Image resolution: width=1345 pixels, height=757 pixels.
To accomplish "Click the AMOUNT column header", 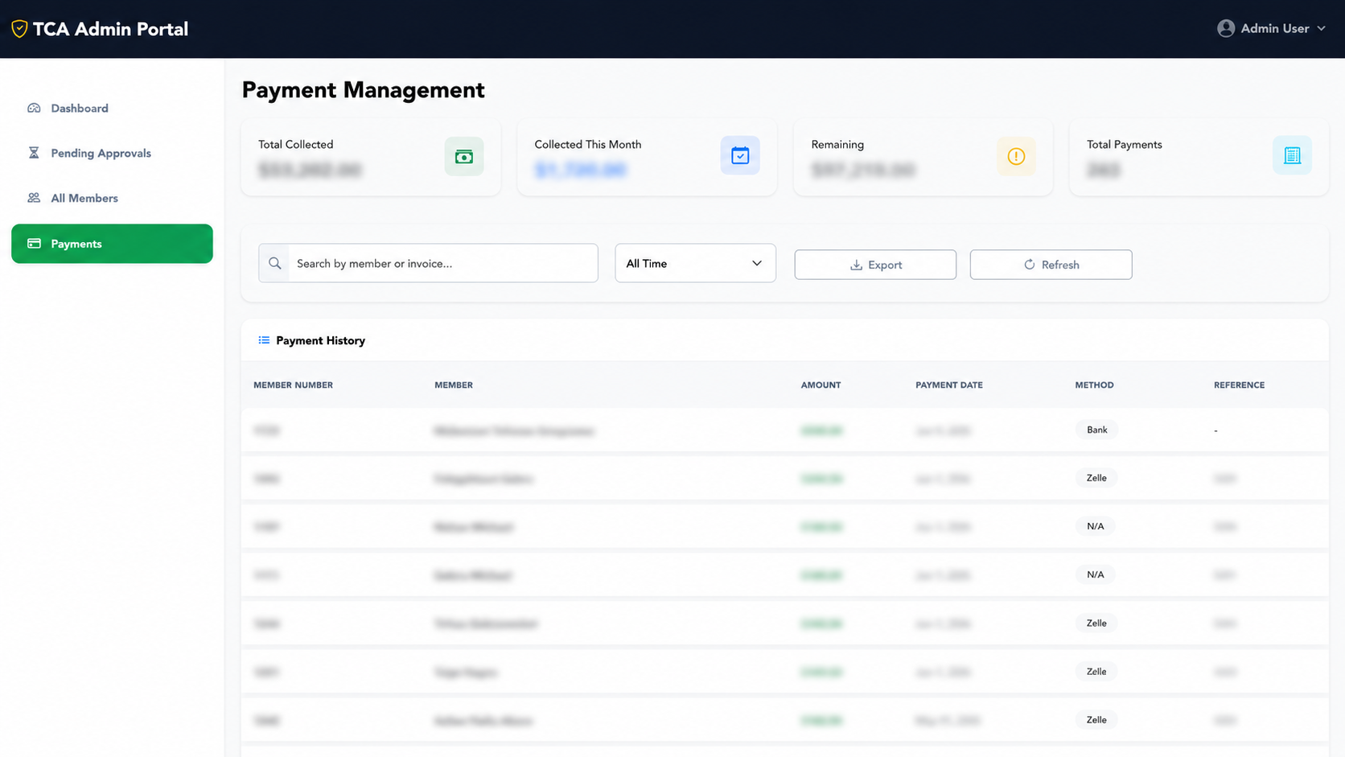I will 821,385.
